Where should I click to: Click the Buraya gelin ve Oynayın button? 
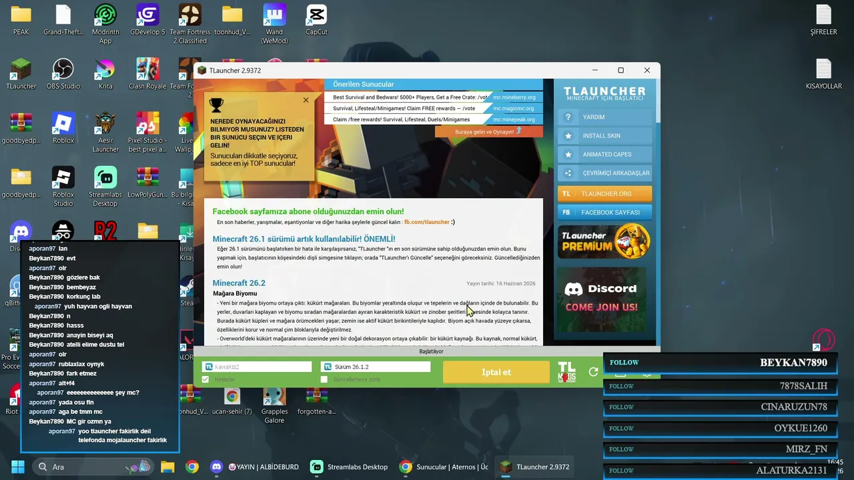point(489,132)
